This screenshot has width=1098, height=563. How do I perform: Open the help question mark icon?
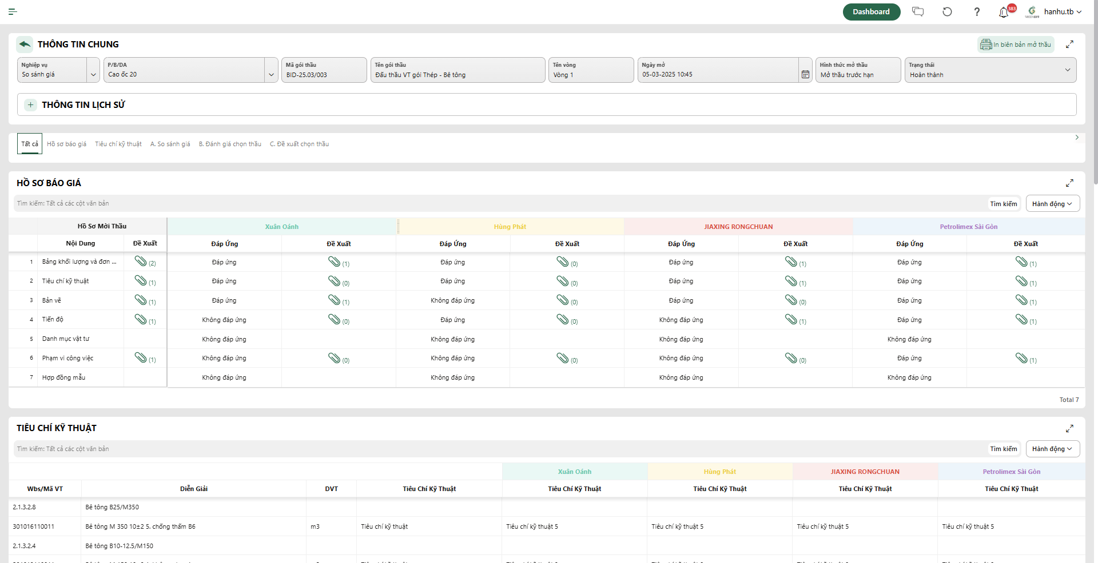977,11
